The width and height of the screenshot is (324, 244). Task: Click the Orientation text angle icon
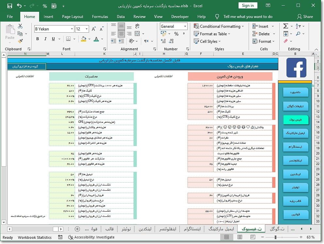pyautogui.click(x=131, y=41)
